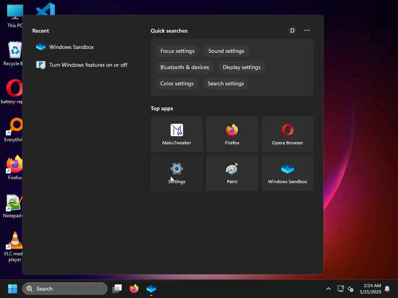Select Firefox desktop shortcut

click(x=15, y=168)
